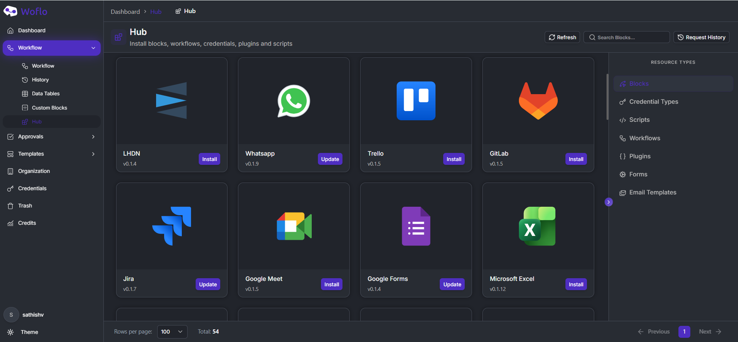
Task: Click the LHDN block logo
Action: 171,101
